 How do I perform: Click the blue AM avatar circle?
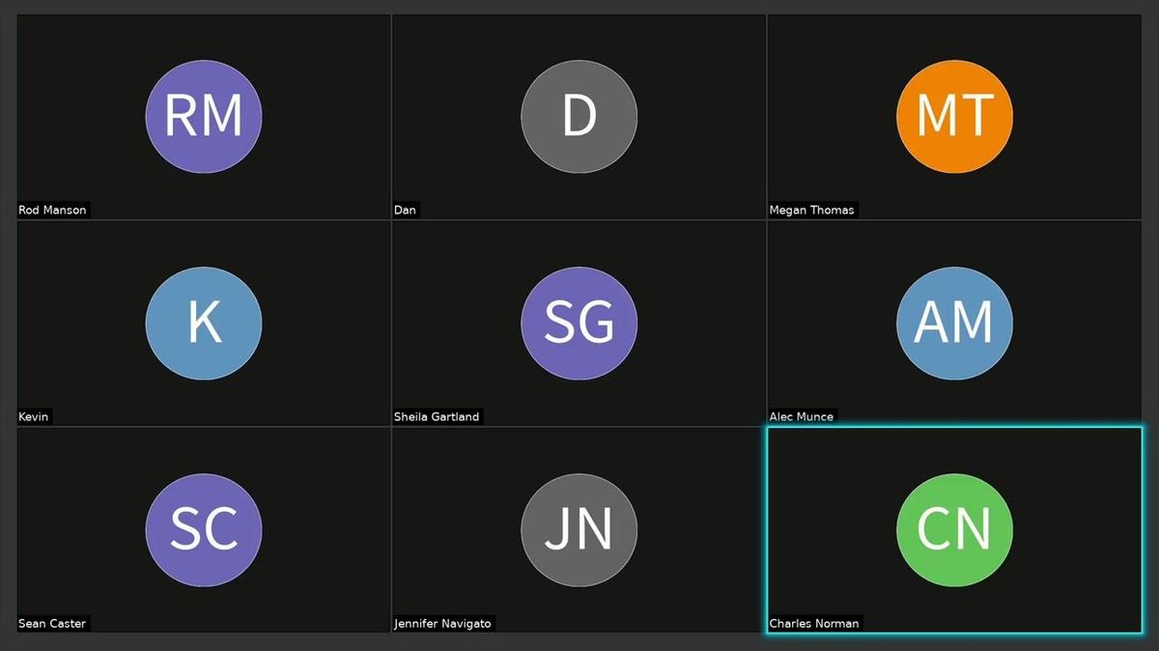tap(954, 323)
